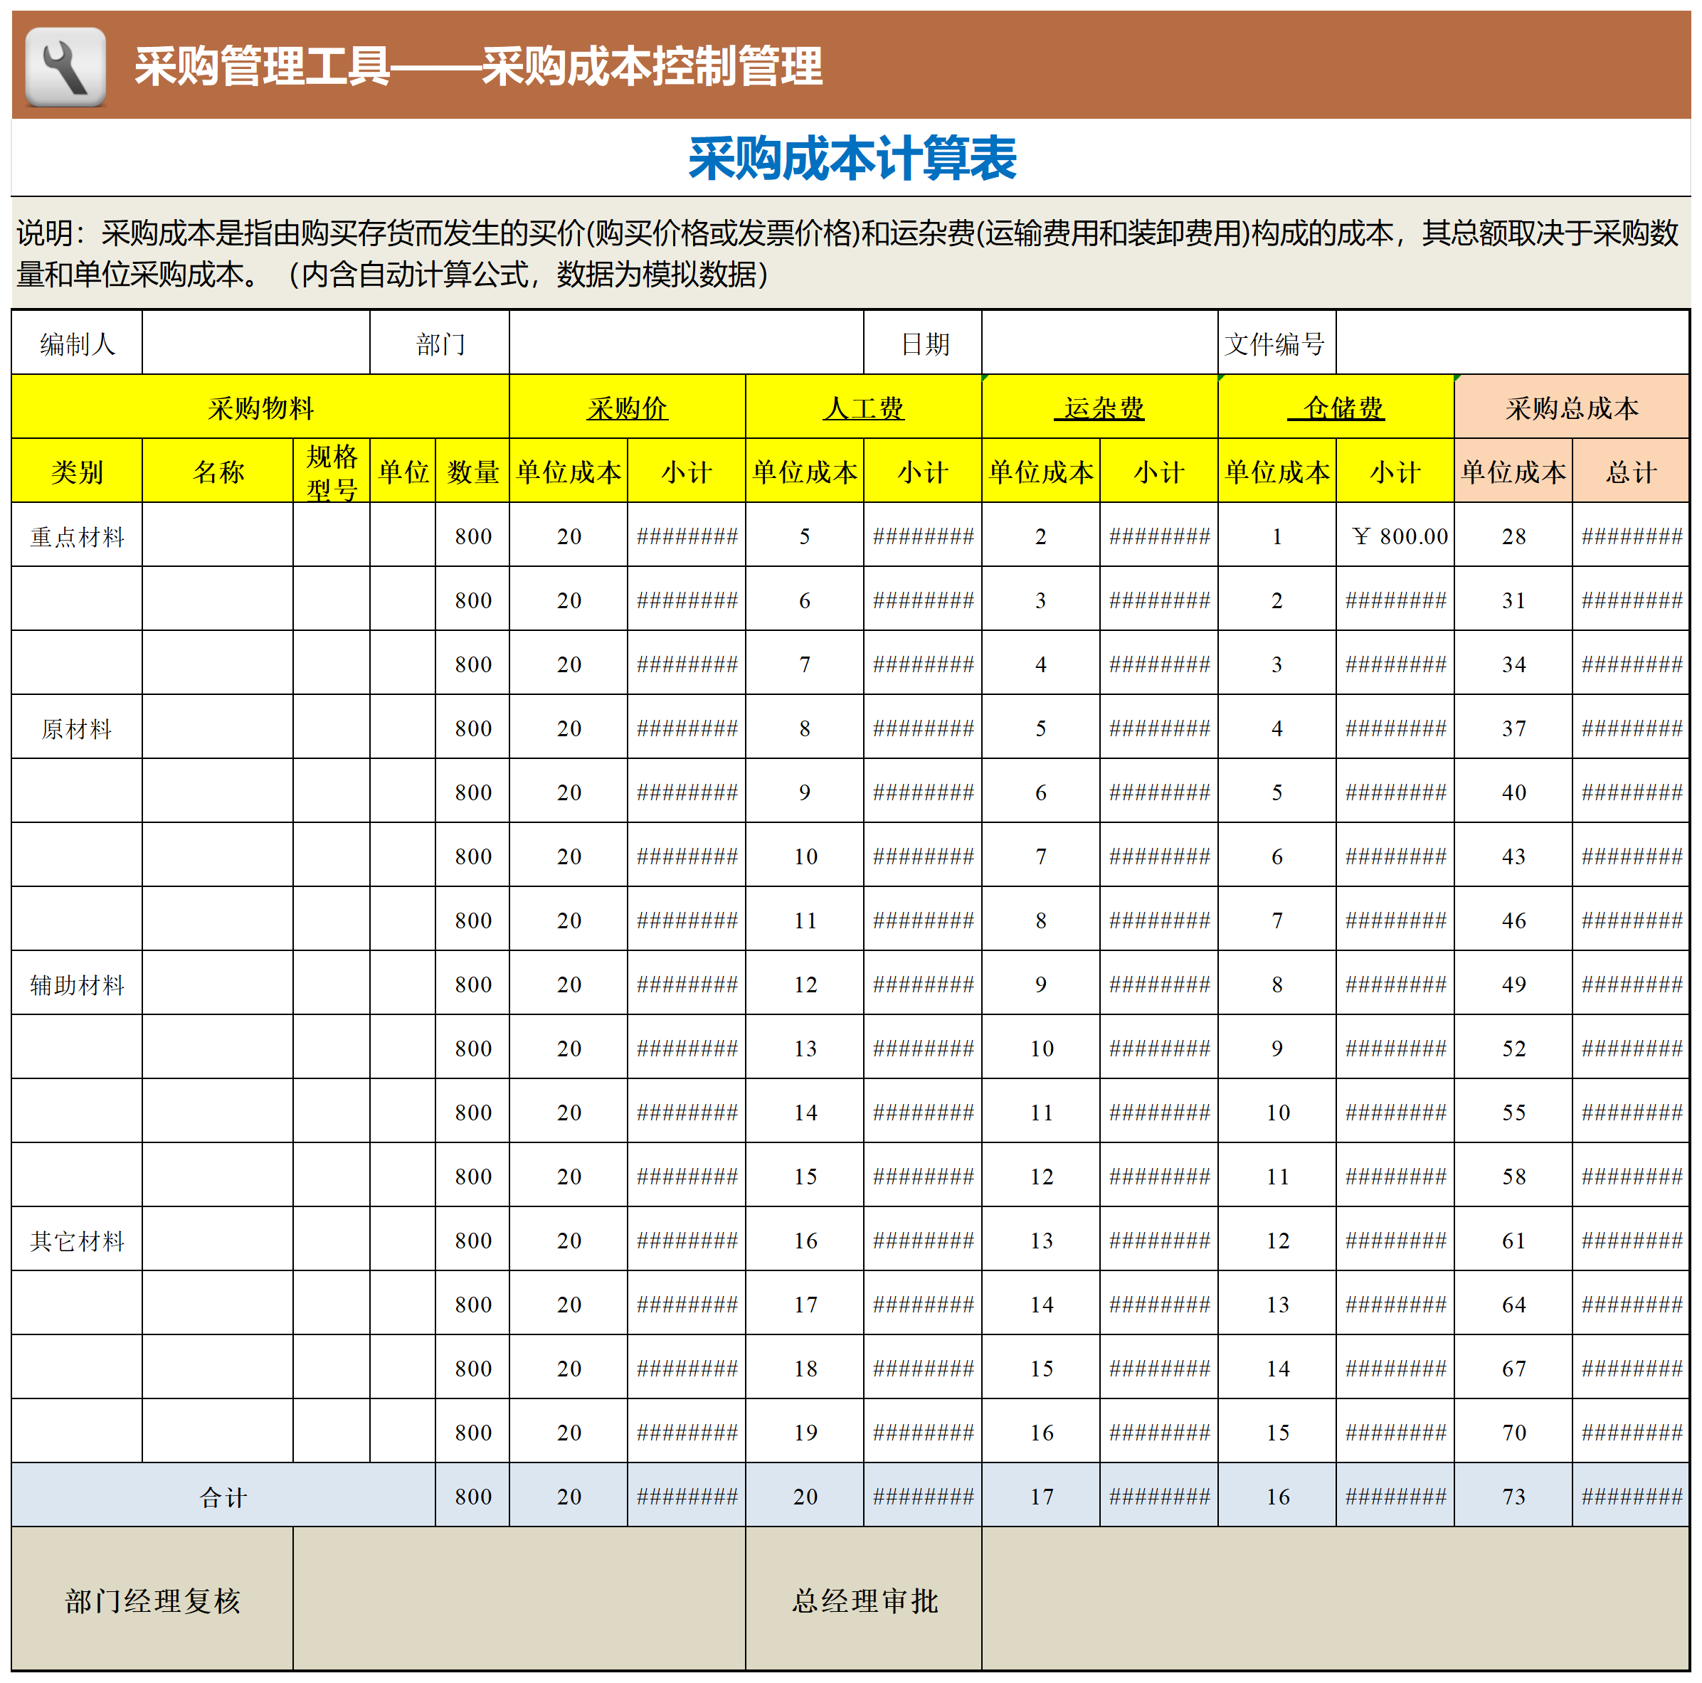Open the 人工费 underlined header link
Image resolution: width=1702 pixels, height=1683 pixels.
863,408
